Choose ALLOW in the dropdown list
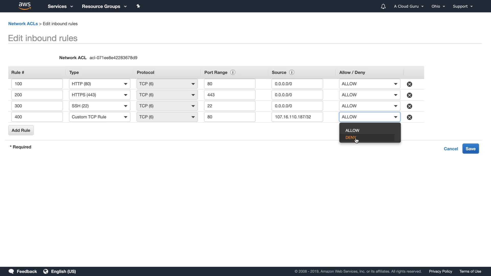Image resolution: width=491 pixels, height=276 pixels. click(352, 130)
